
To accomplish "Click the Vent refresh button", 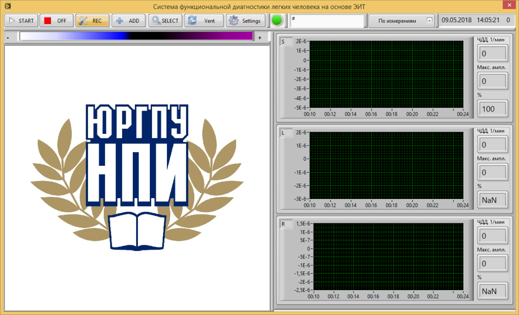I will (x=204, y=21).
